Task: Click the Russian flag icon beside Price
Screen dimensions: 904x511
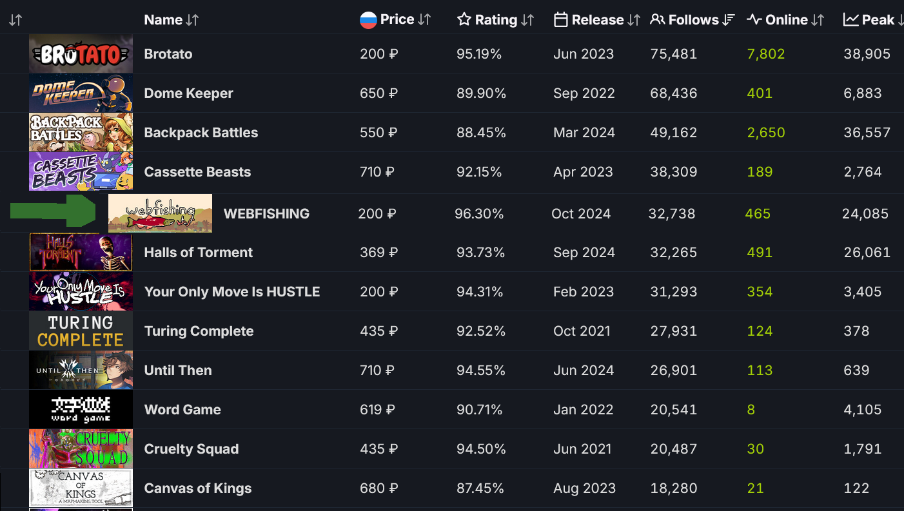Action: [x=368, y=20]
